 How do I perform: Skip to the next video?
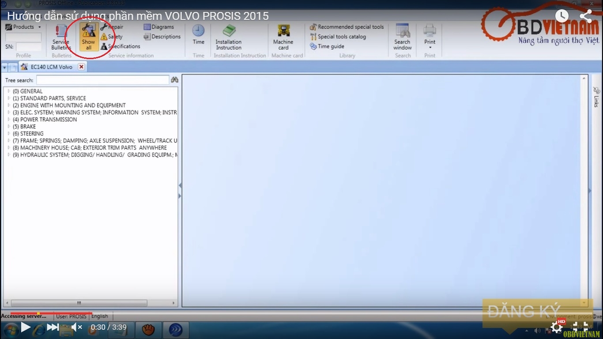point(53,327)
